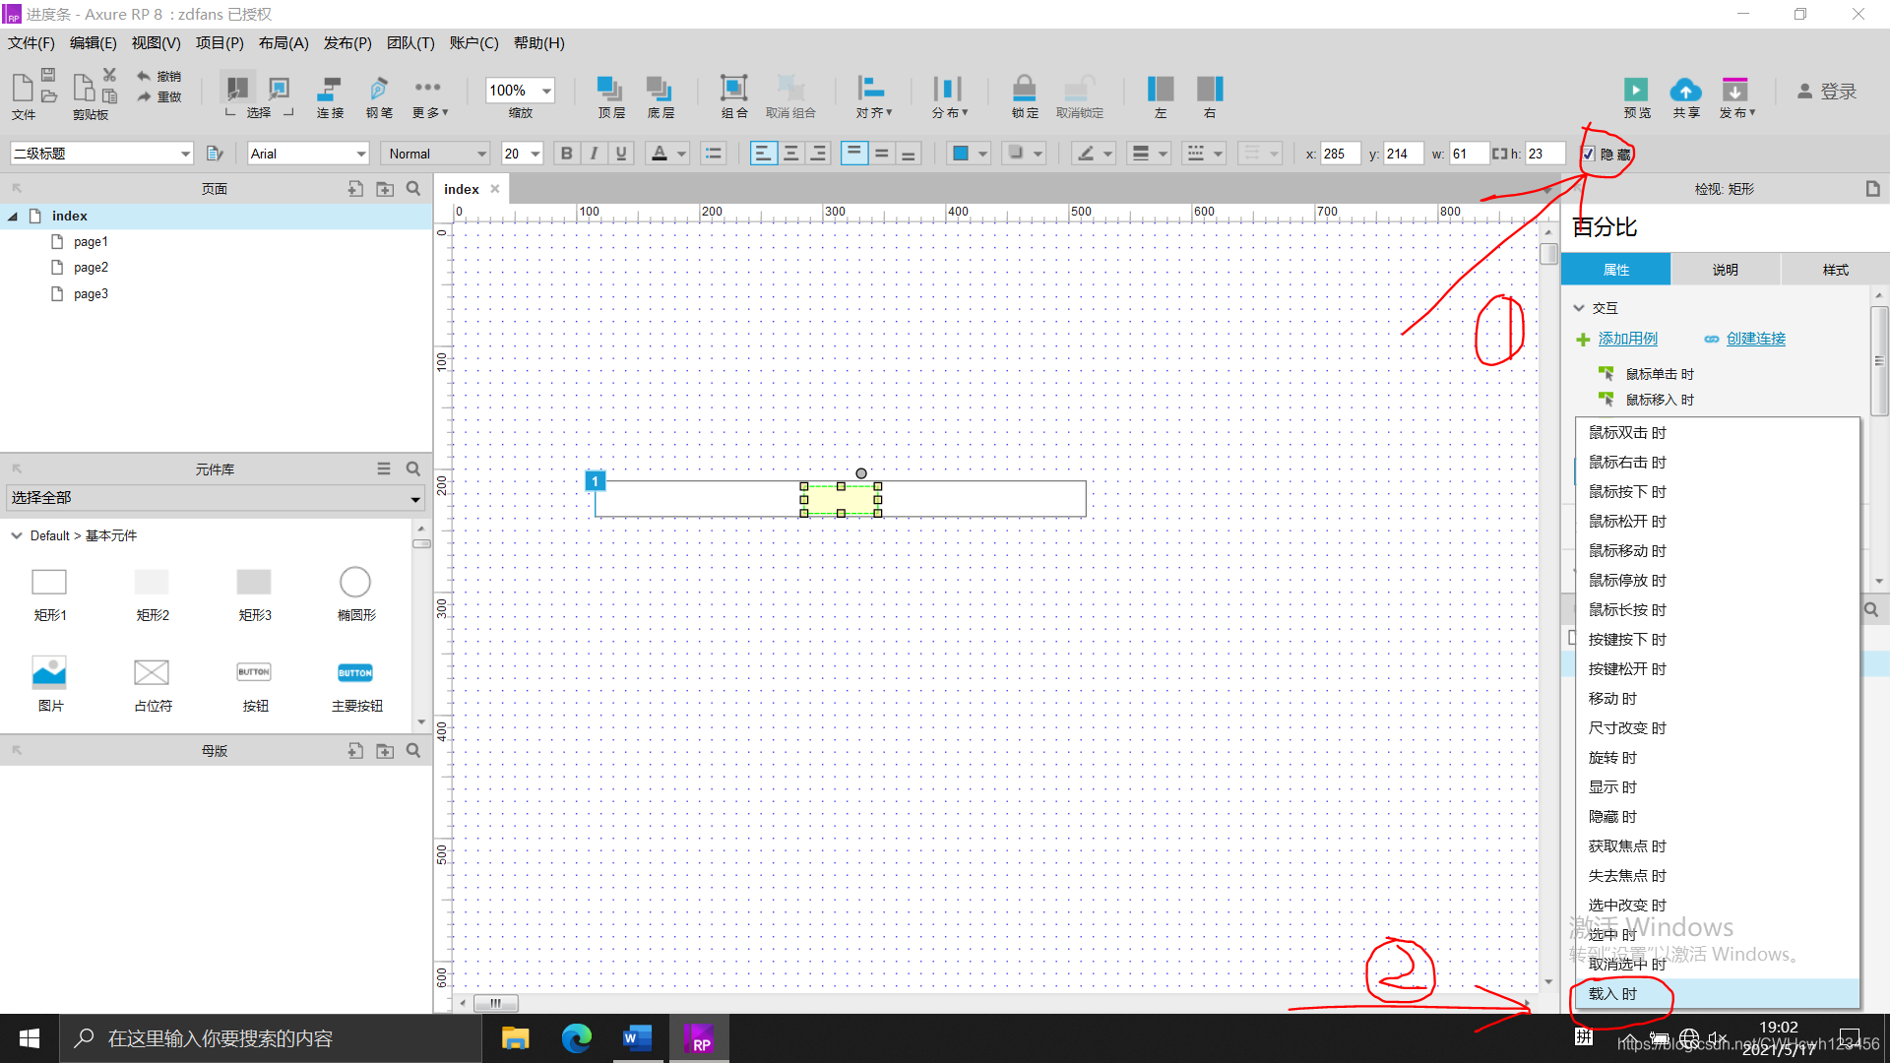Viewport: 1890px width, 1063px height.
Task: Click the Share (共享) cloud icon
Action: [x=1685, y=90]
